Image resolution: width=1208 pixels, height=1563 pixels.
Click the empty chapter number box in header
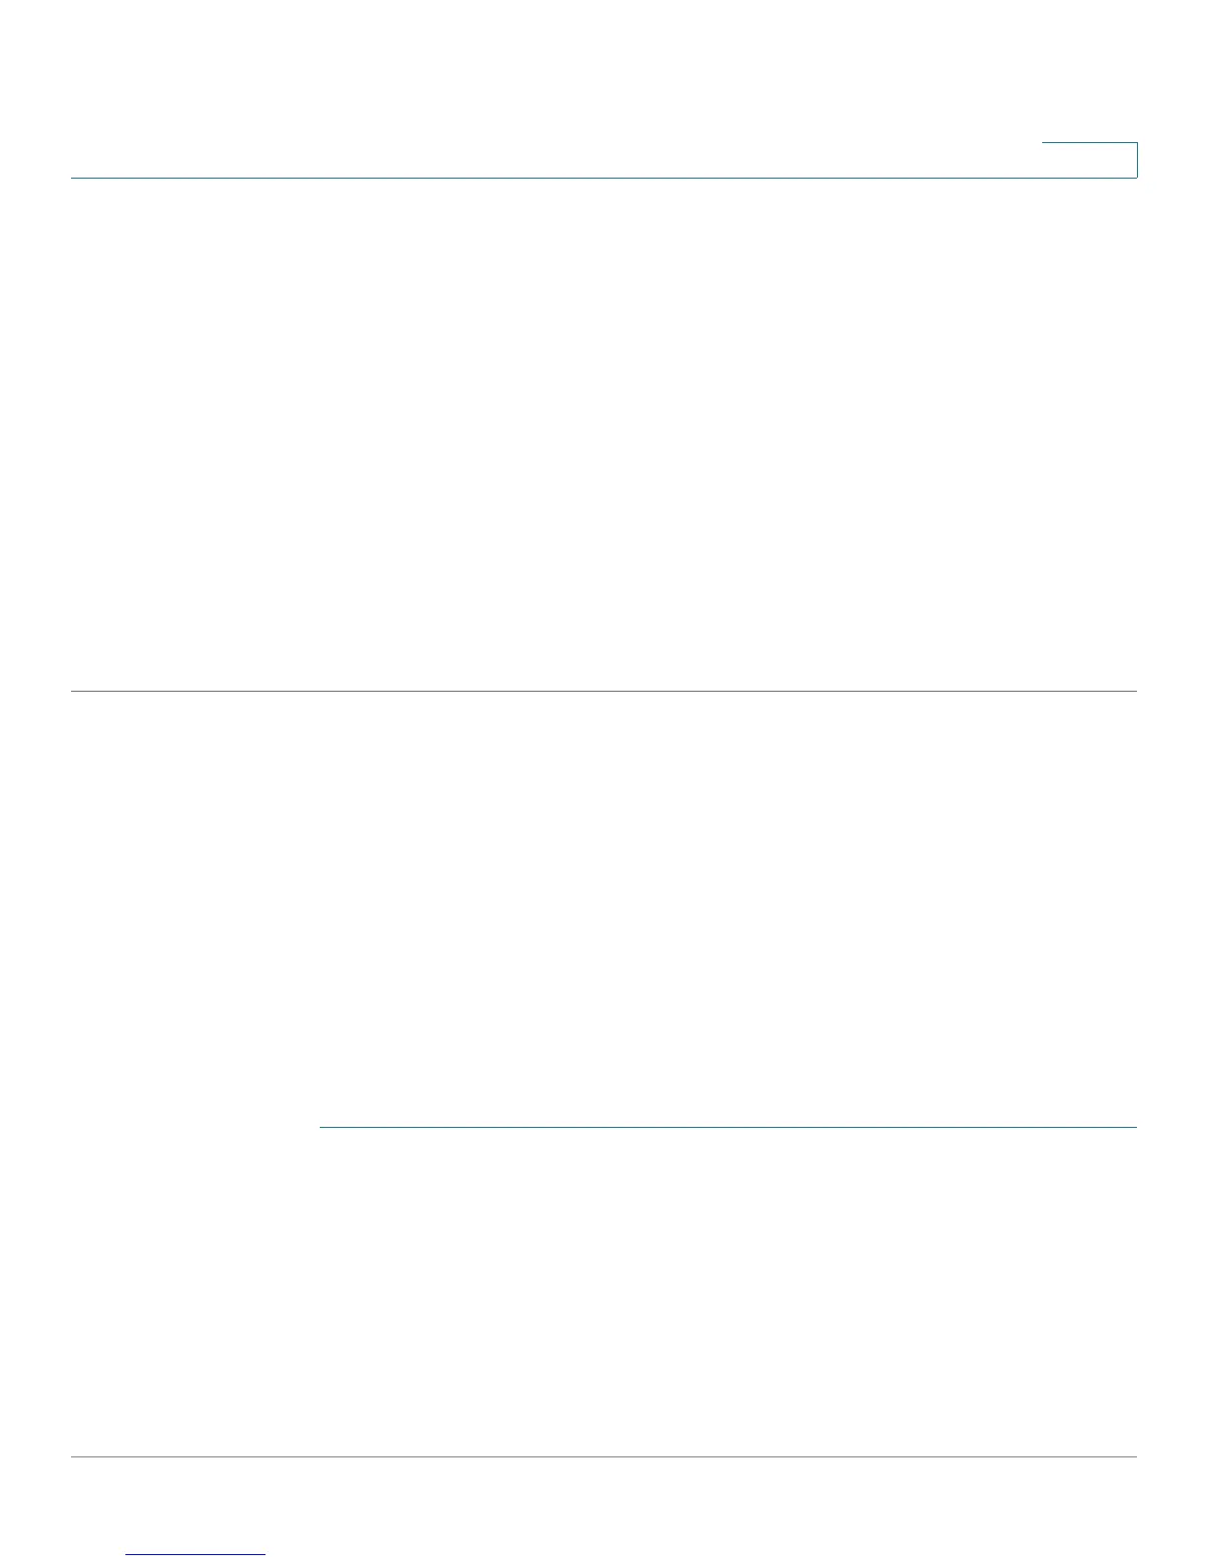pos(1090,160)
